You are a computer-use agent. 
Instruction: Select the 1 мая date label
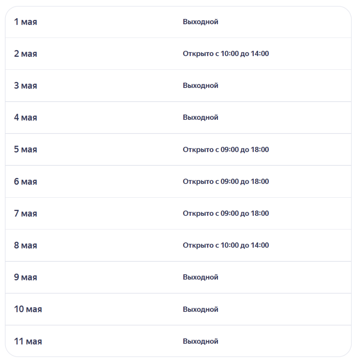(25, 22)
